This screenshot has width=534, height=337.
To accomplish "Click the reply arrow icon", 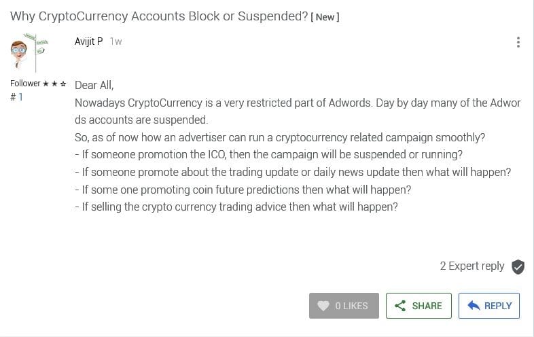I will pyautogui.click(x=474, y=305).
